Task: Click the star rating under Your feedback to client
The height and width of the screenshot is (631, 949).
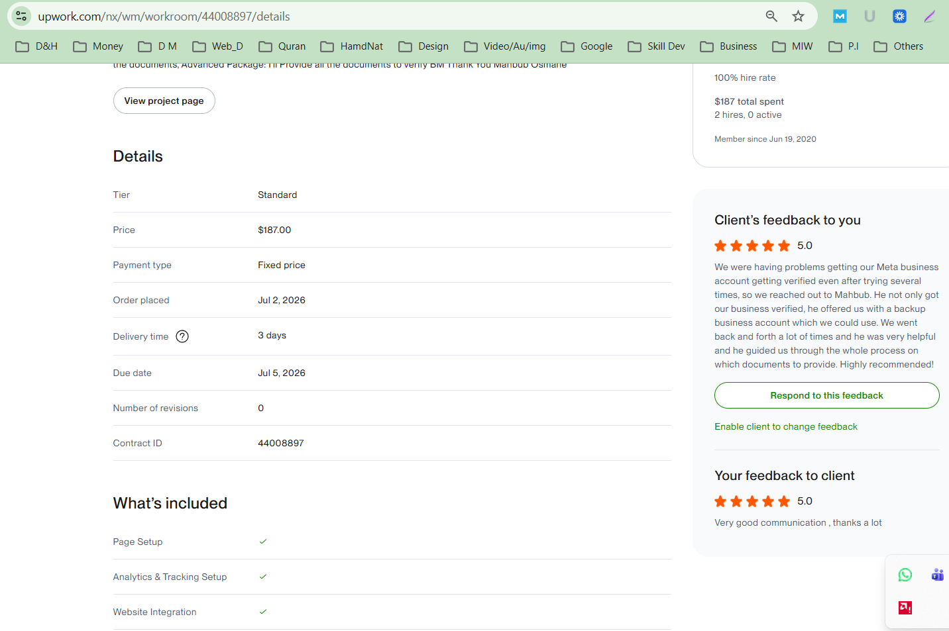Action: (752, 501)
